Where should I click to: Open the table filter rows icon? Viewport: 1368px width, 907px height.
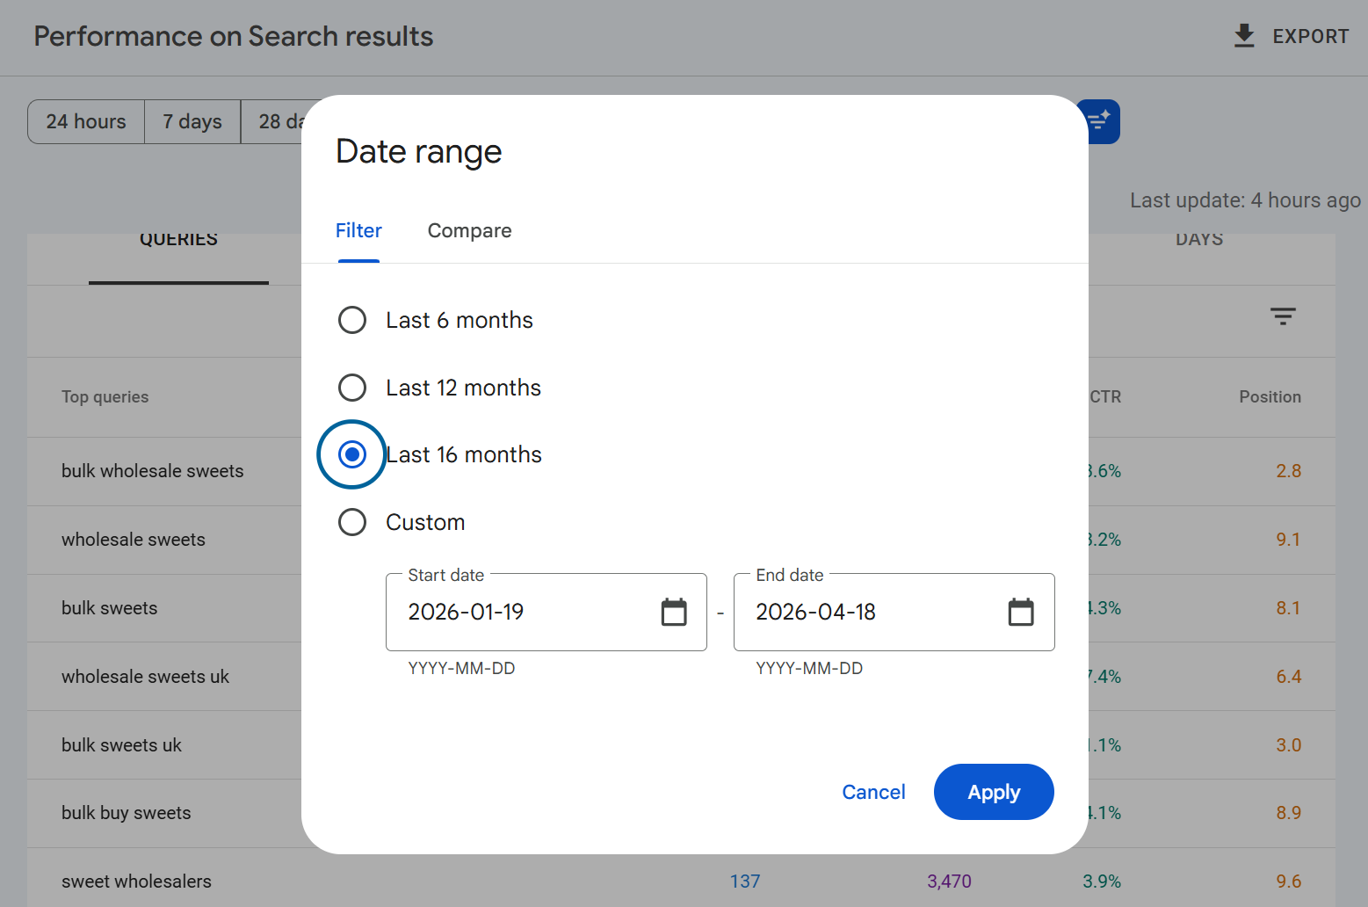[x=1283, y=316]
